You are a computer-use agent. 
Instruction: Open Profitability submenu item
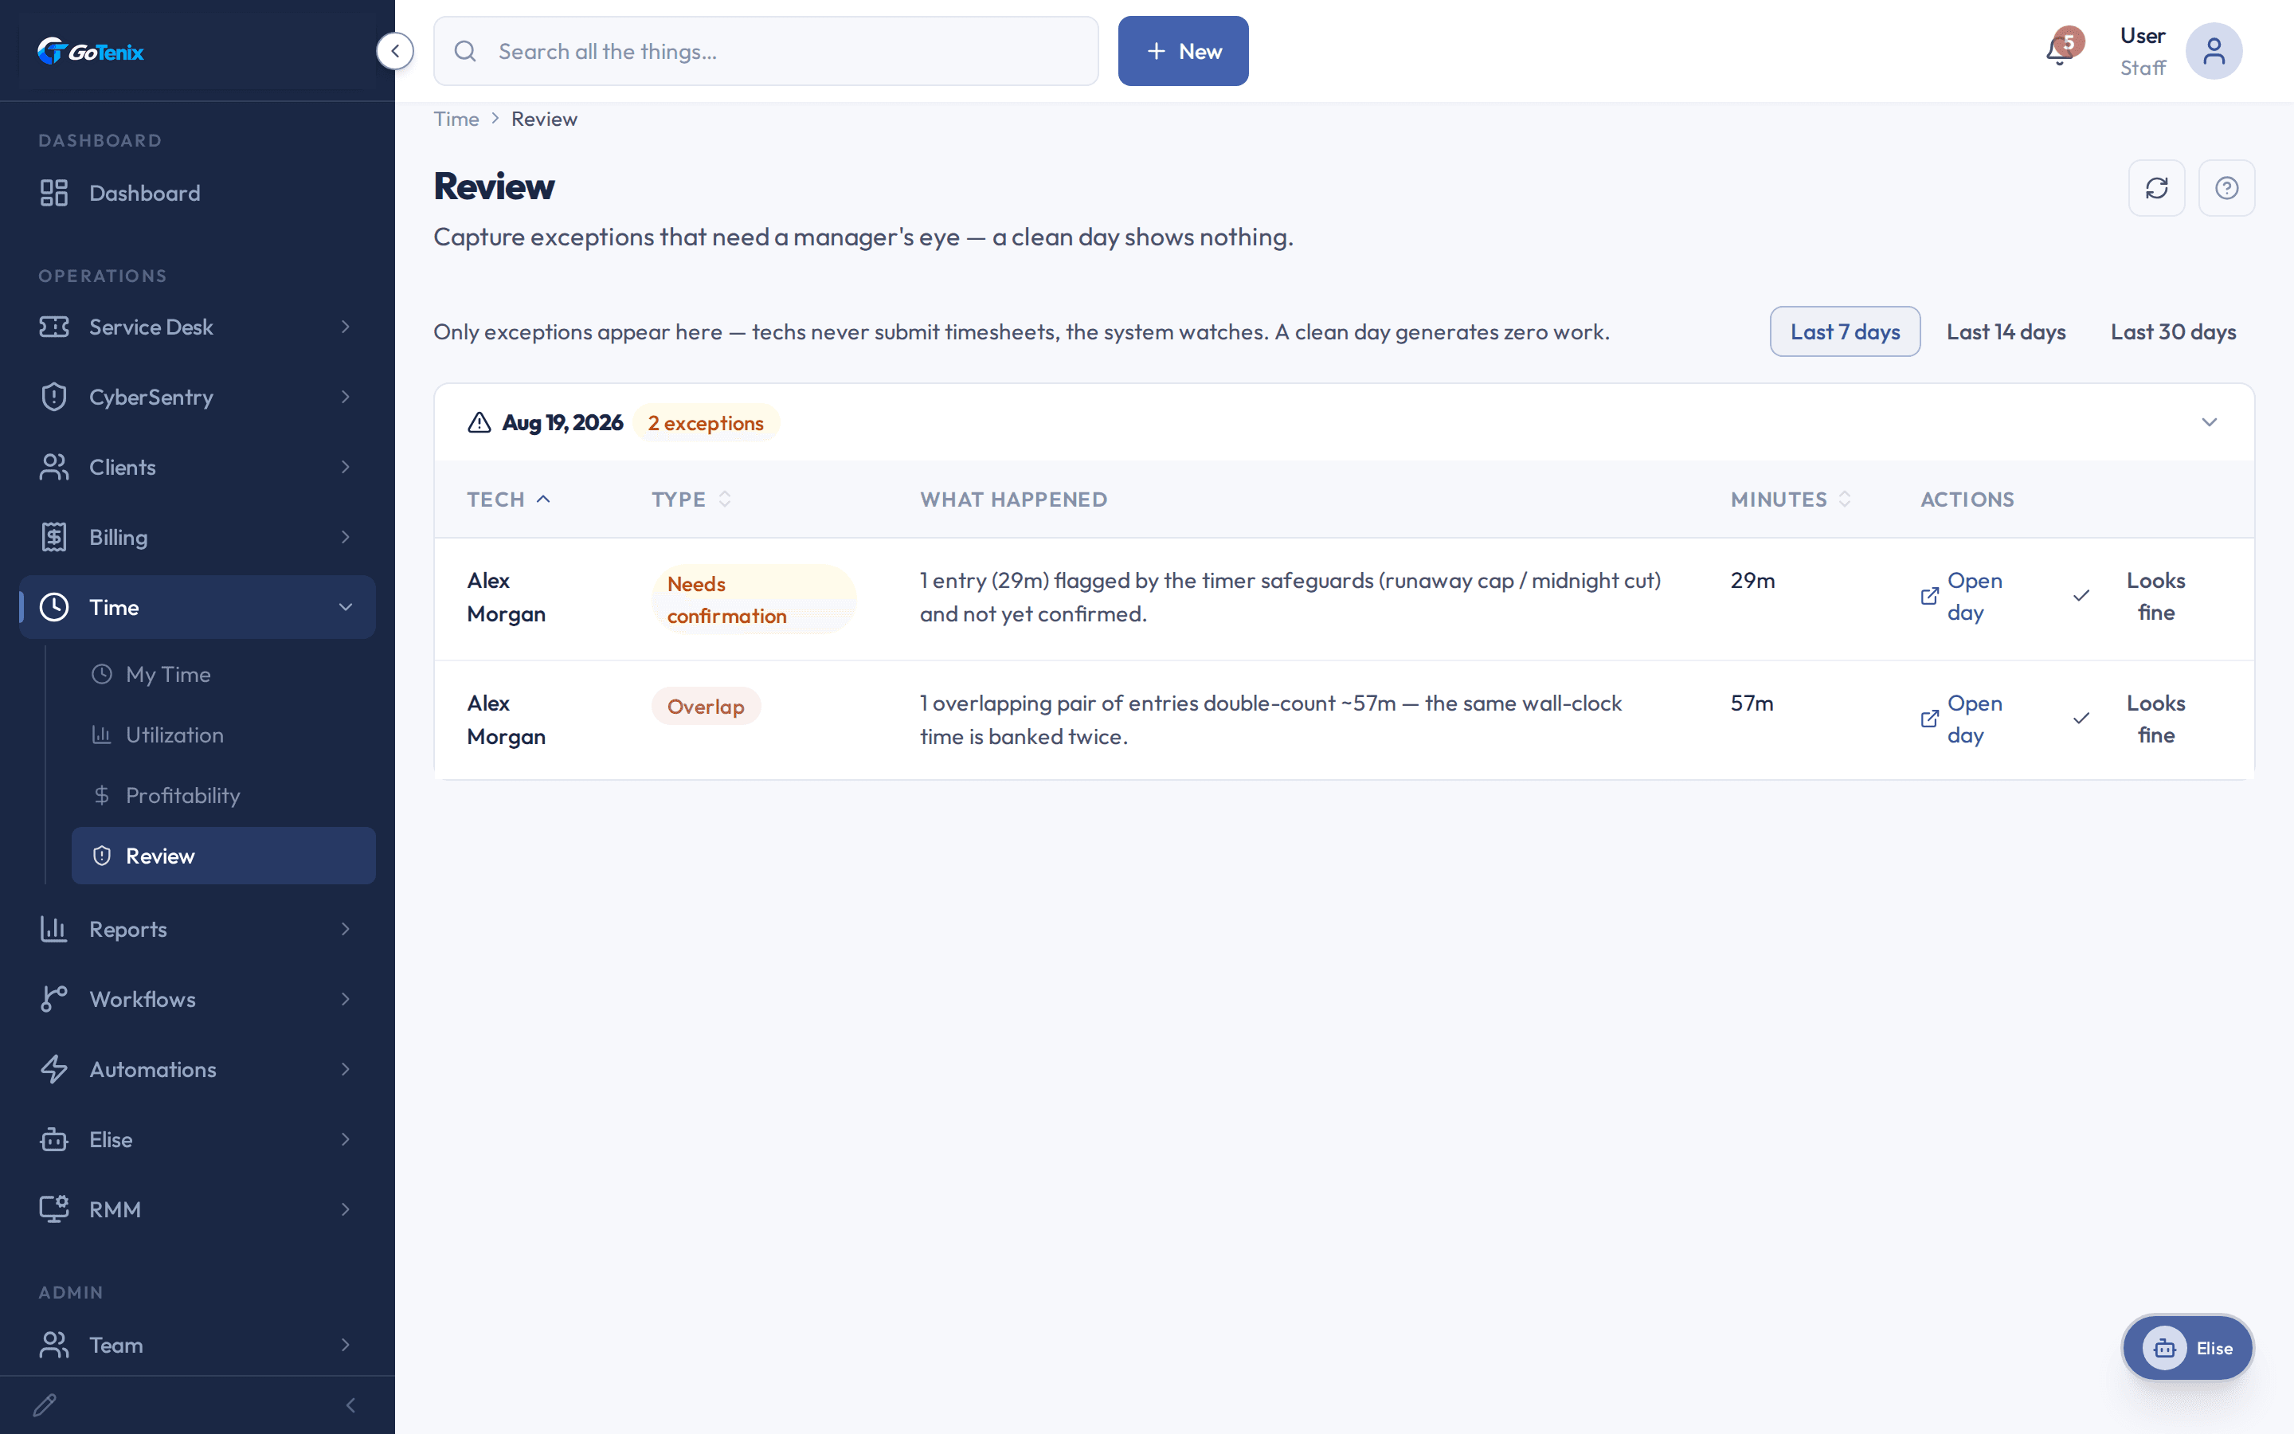point(224,795)
